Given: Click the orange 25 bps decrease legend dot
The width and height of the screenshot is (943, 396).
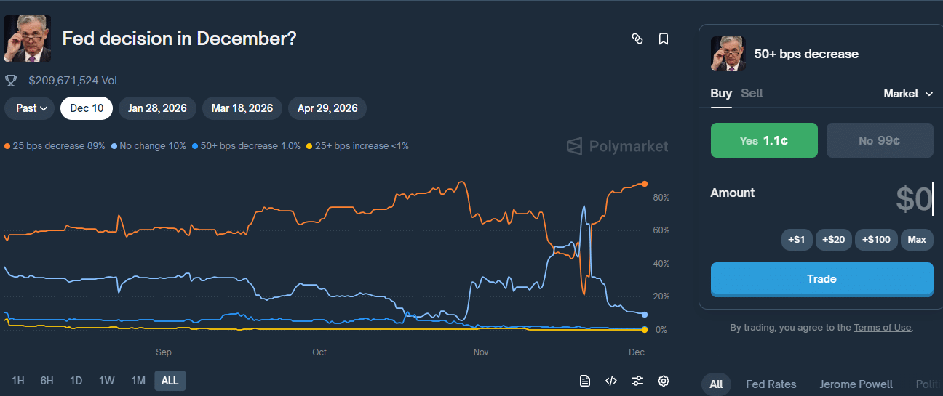Looking at the screenshot, I should click(7, 146).
